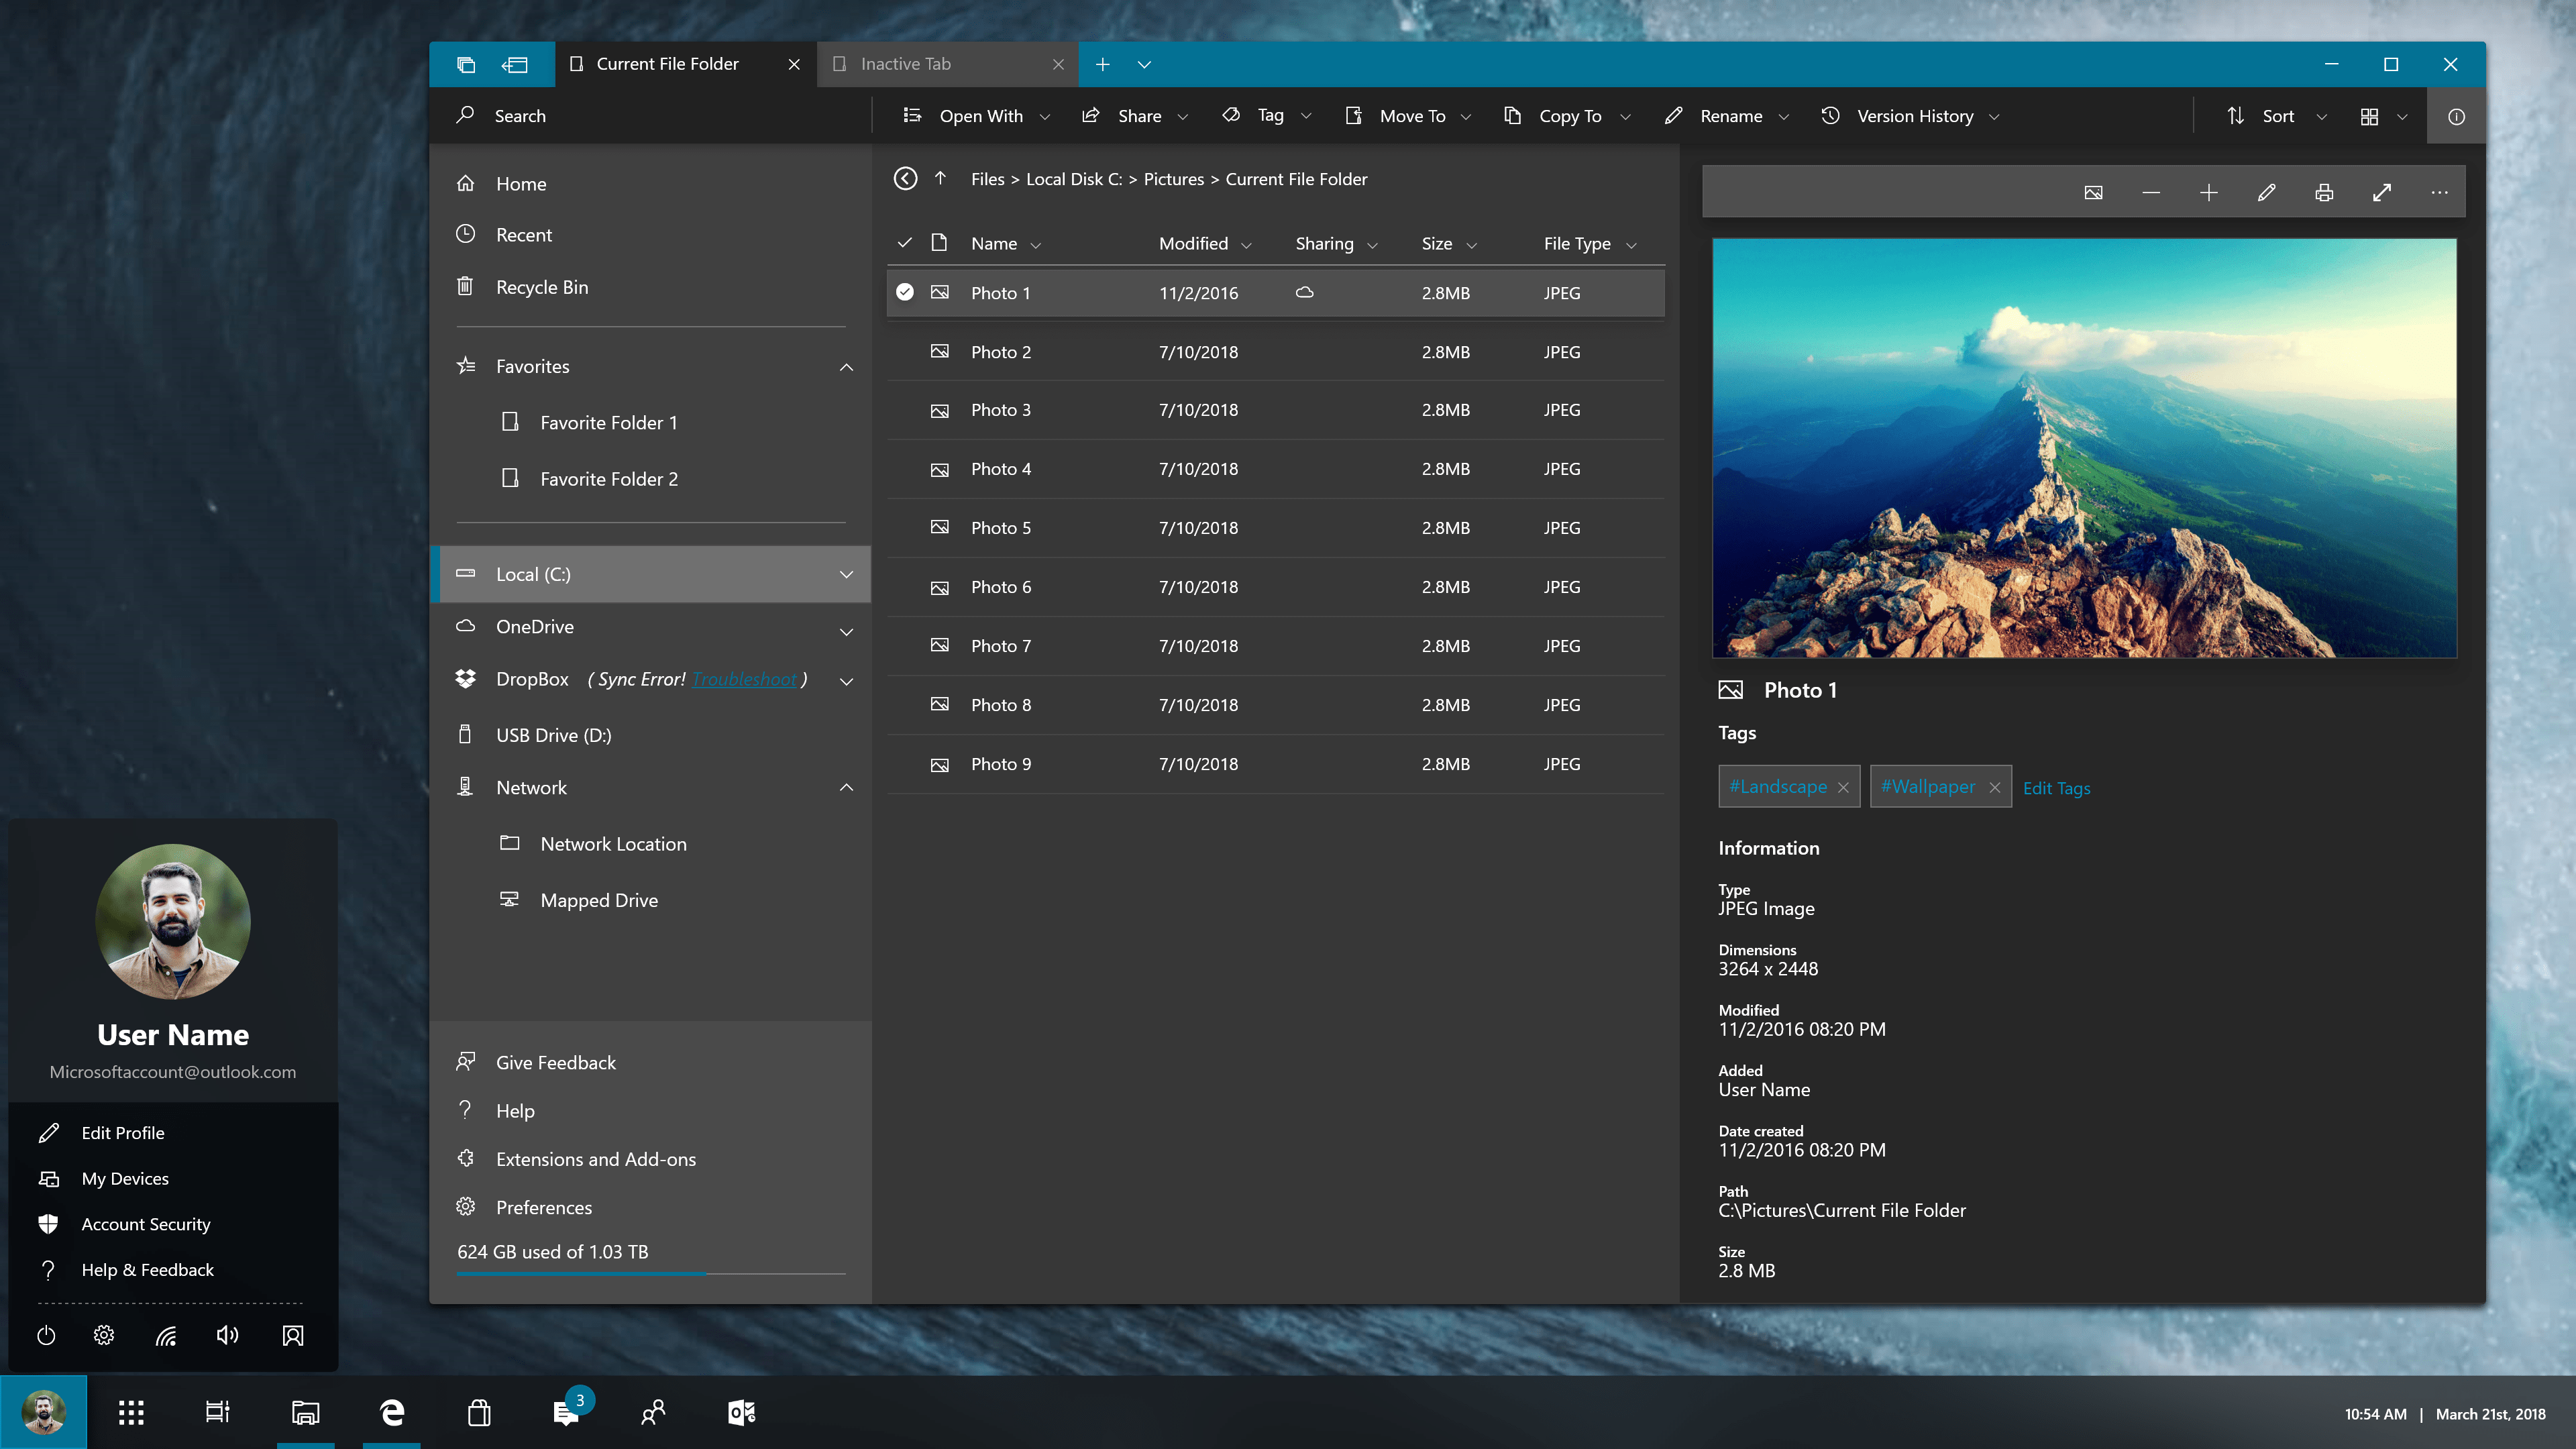The width and height of the screenshot is (2576, 1449).
Task: Click the back arrow navigation icon
Action: pyautogui.click(x=905, y=179)
